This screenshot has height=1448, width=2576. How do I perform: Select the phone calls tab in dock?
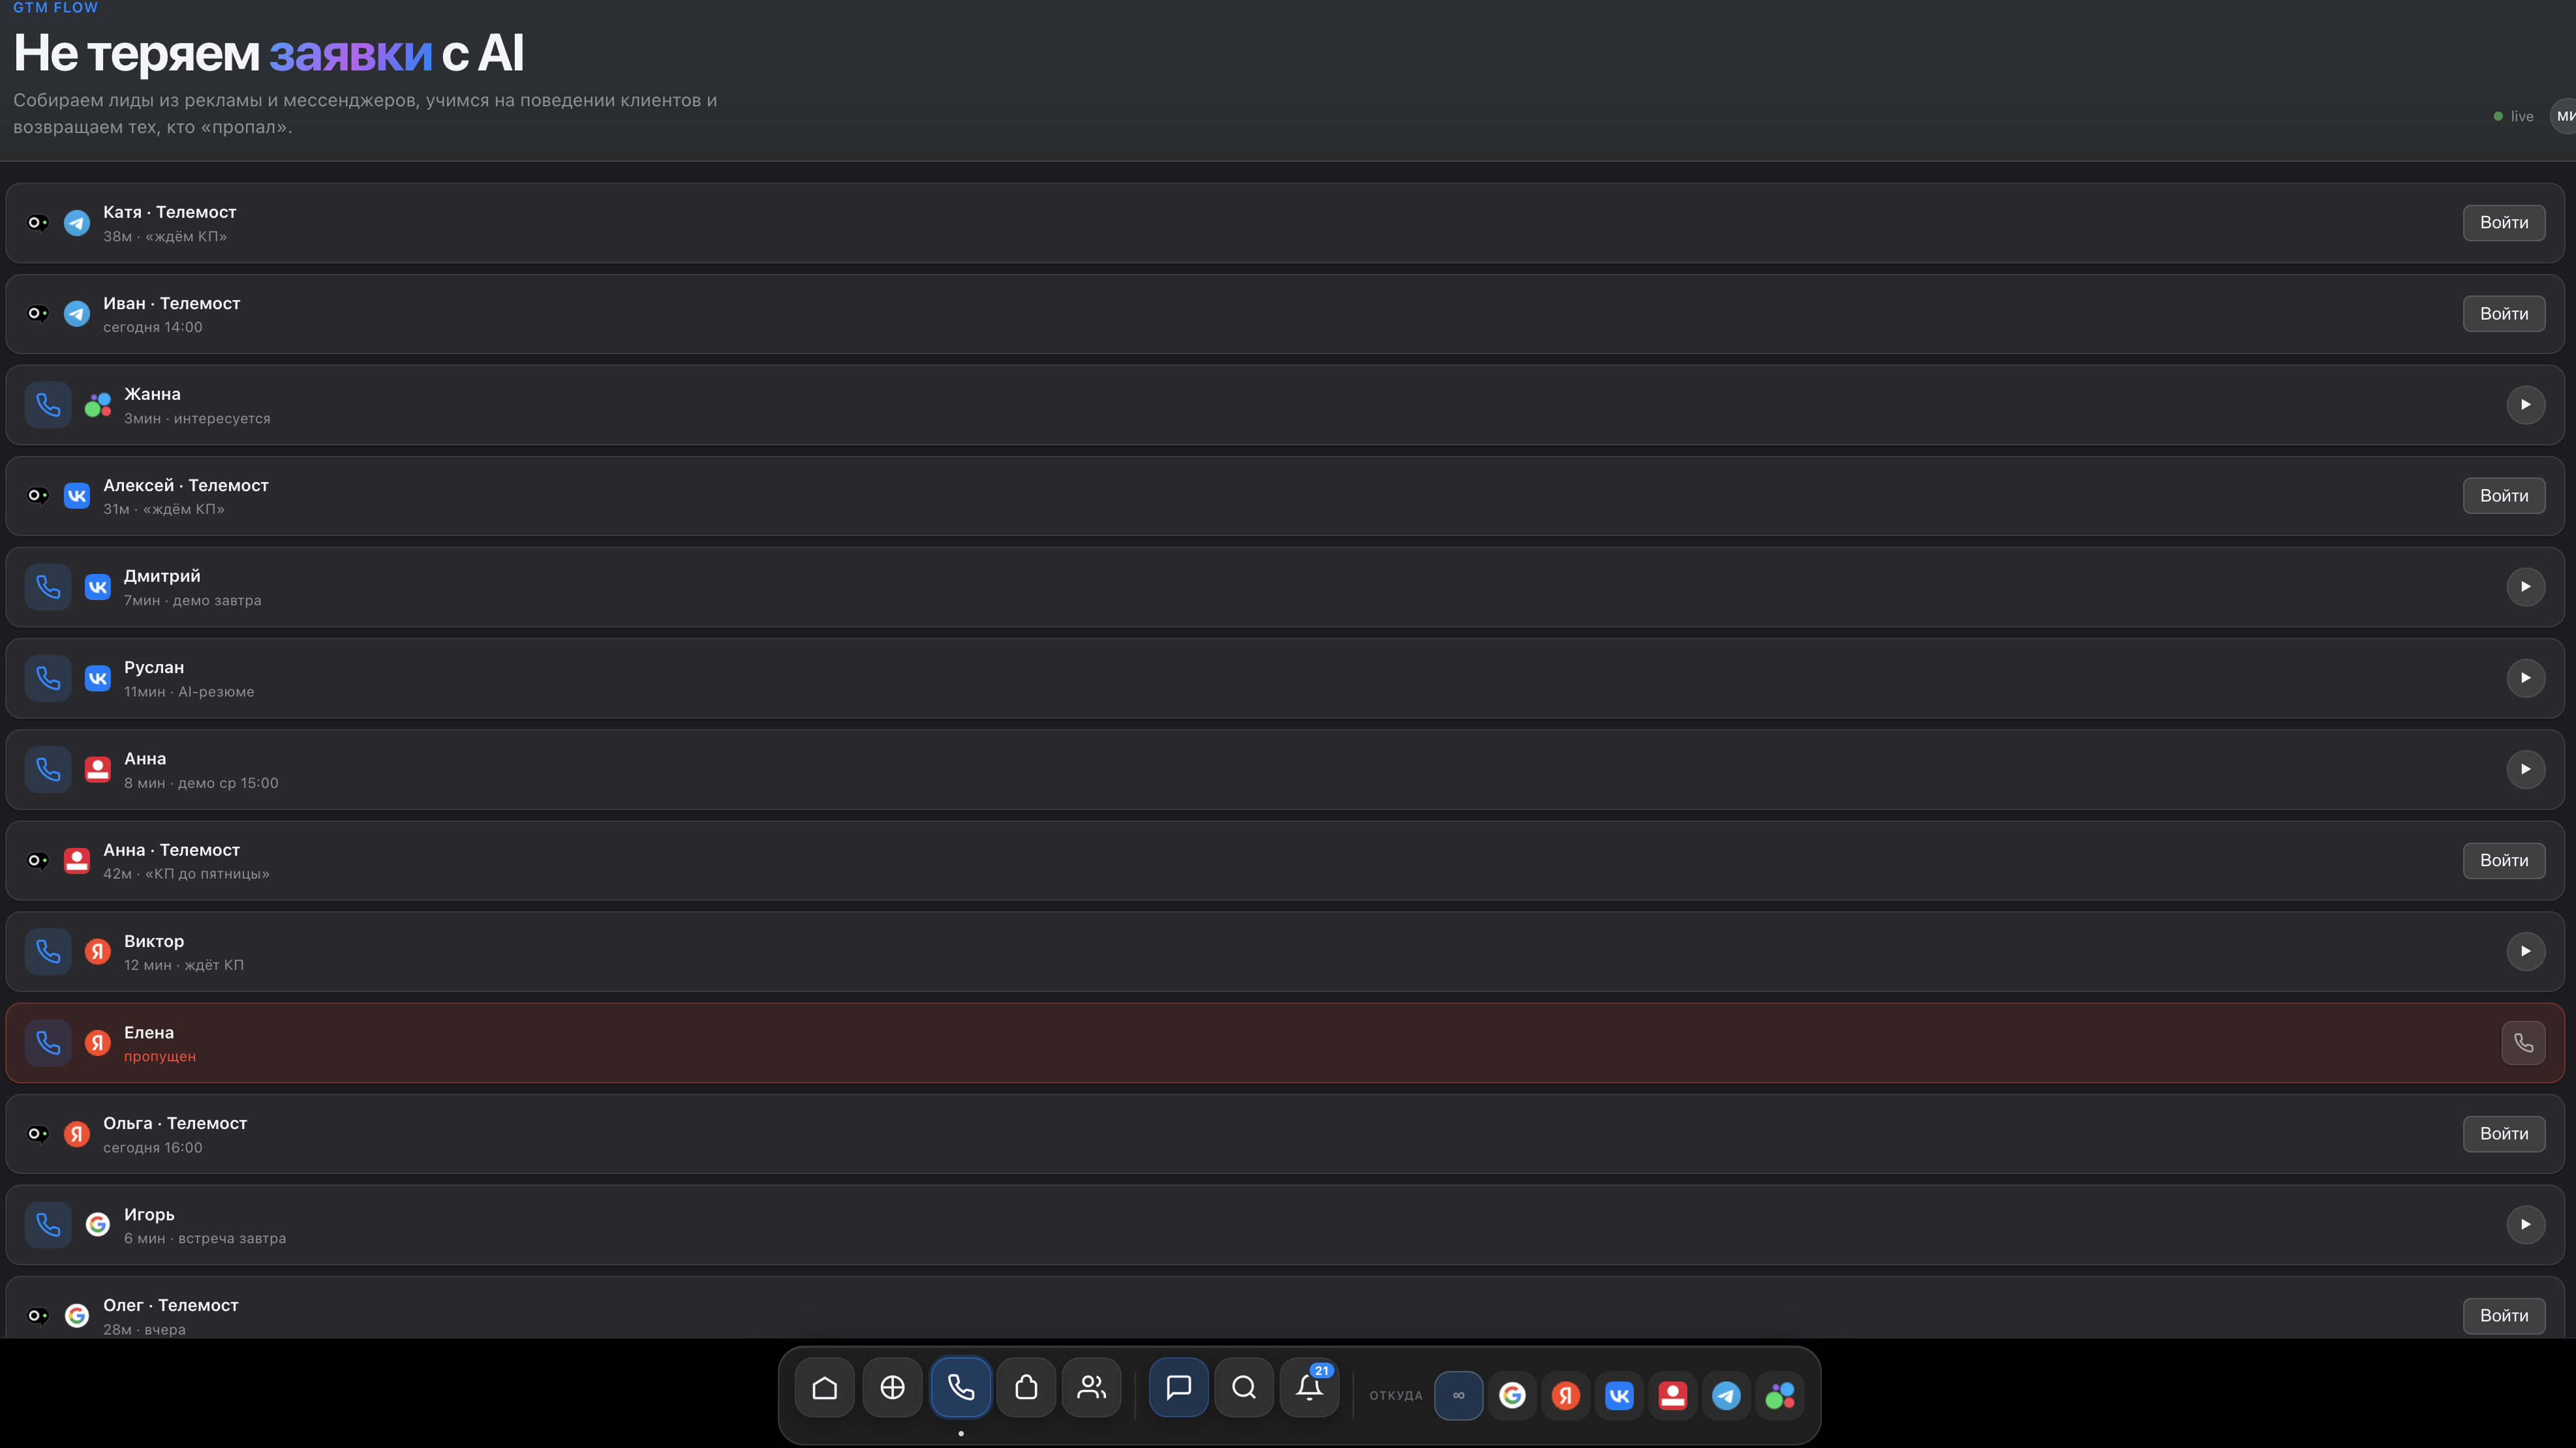click(960, 1387)
